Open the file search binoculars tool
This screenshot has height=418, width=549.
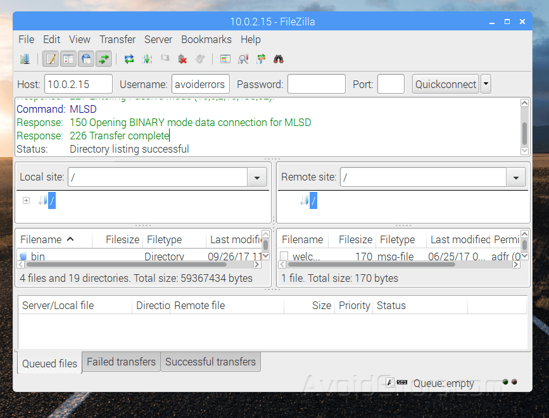pyautogui.click(x=279, y=59)
